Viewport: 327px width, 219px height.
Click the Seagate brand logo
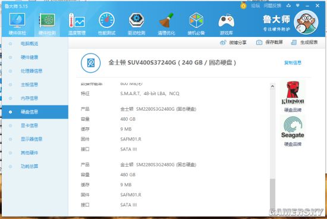(293, 127)
